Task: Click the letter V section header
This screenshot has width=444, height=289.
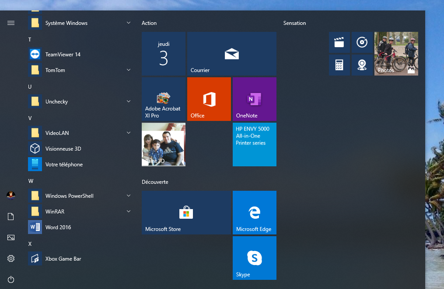Action: 30,118
